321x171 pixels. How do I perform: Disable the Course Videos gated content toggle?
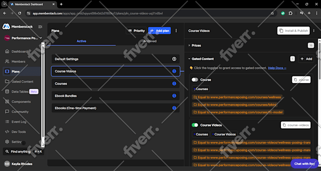coord(195,125)
